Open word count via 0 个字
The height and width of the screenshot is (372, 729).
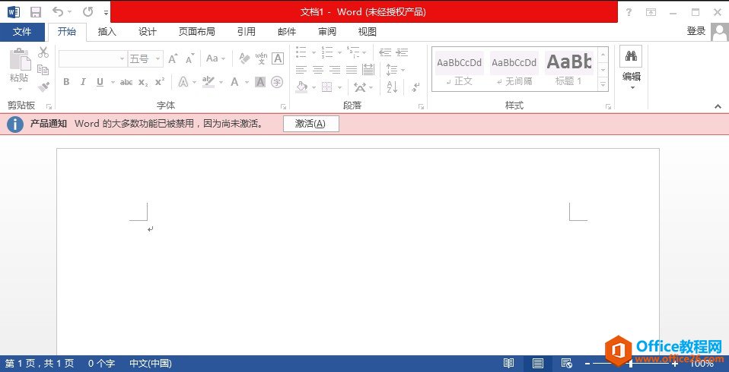(x=101, y=364)
